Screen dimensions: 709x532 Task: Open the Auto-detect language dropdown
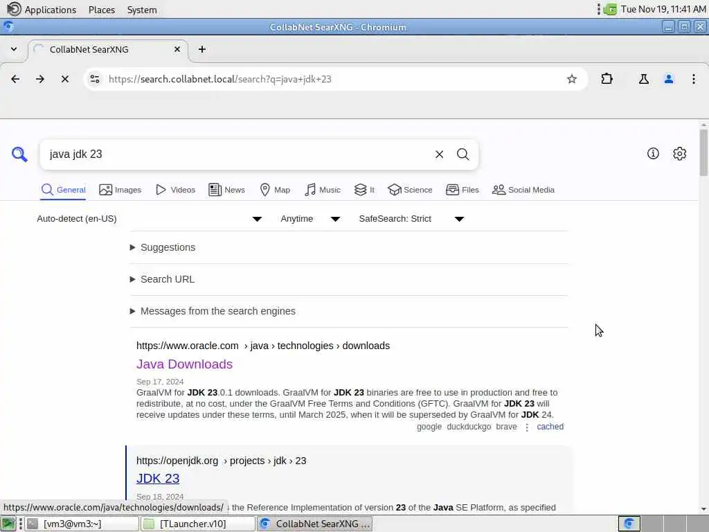point(150,219)
